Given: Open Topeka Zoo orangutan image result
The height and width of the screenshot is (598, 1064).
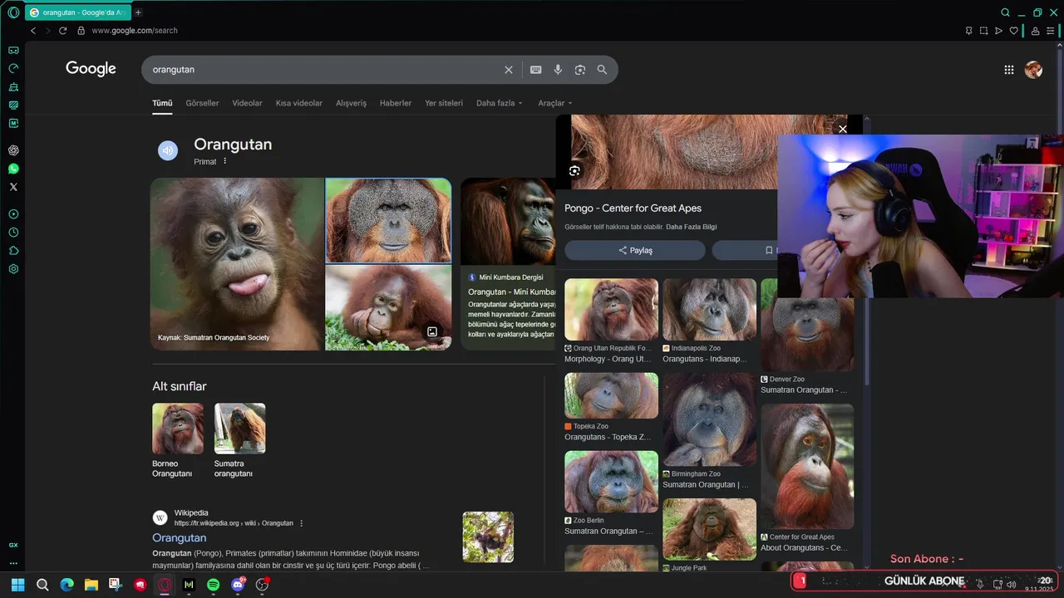Looking at the screenshot, I should tap(611, 395).
